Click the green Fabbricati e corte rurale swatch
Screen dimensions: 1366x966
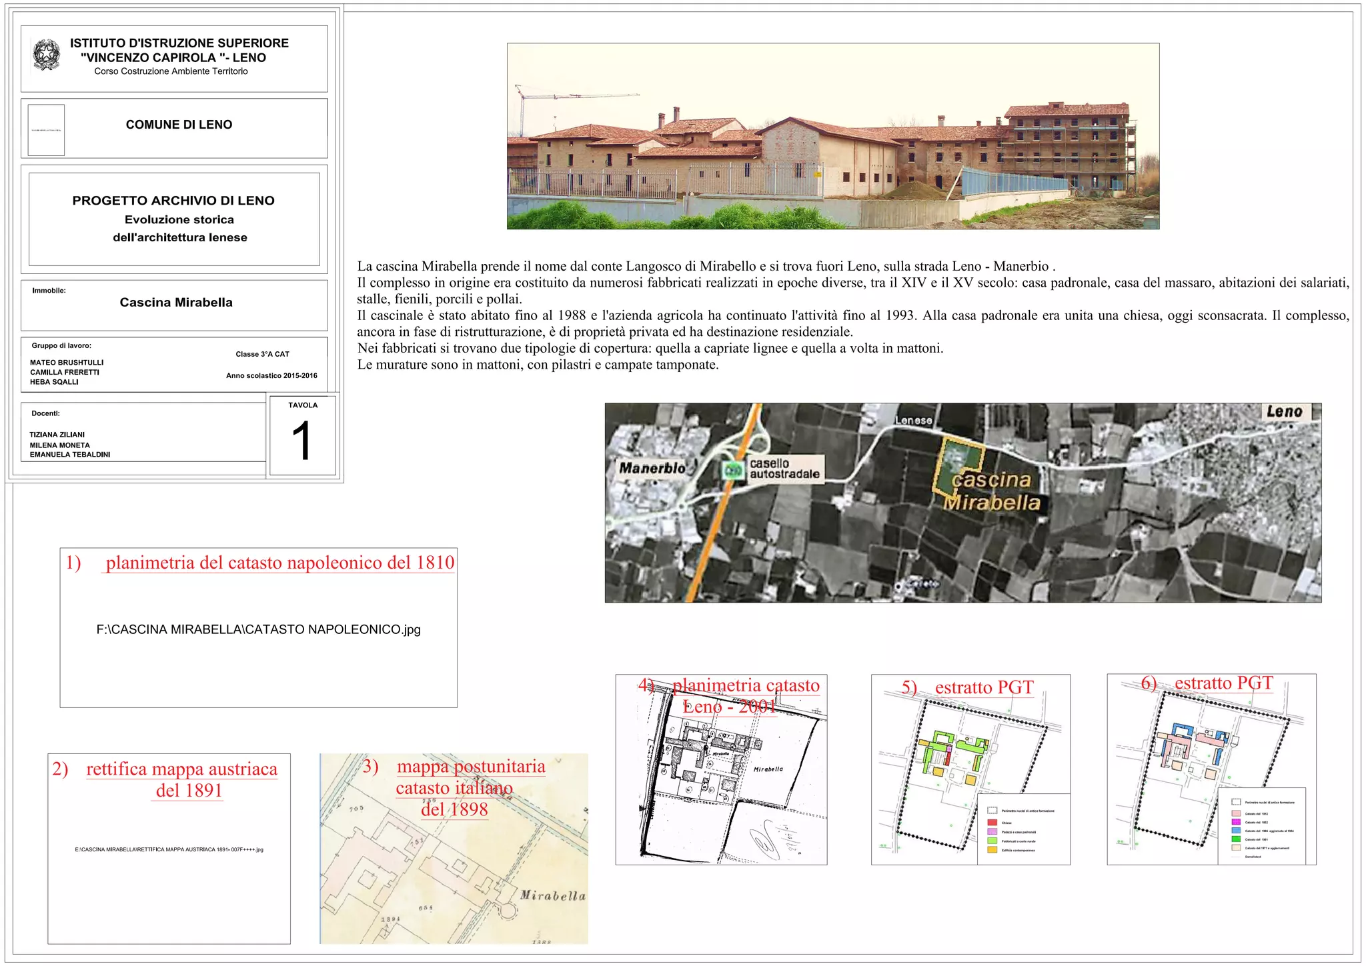click(992, 841)
